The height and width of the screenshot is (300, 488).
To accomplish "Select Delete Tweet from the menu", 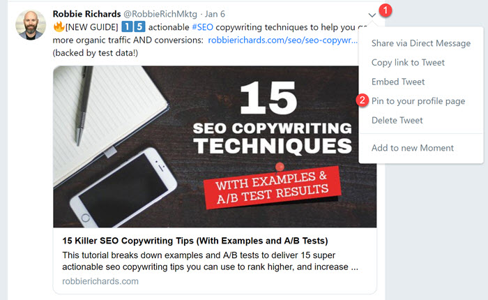I will 397,120.
